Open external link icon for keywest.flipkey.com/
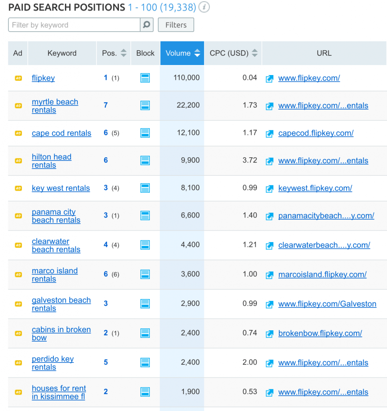387x411 pixels. (x=270, y=189)
